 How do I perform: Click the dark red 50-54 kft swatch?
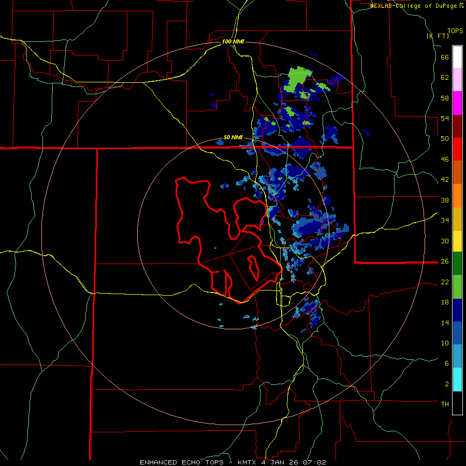pyautogui.click(x=457, y=126)
